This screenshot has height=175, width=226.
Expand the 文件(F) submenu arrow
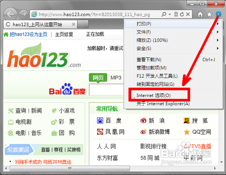(x=218, y=32)
